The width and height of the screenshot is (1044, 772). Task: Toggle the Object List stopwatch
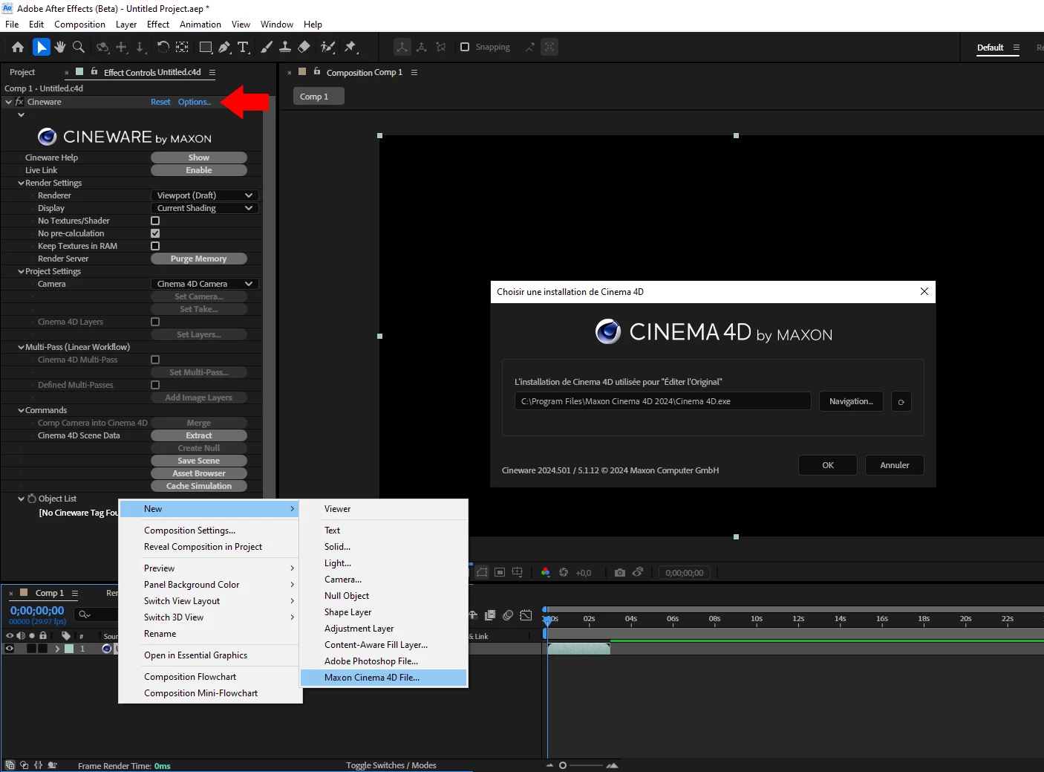[x=32, y=499]
